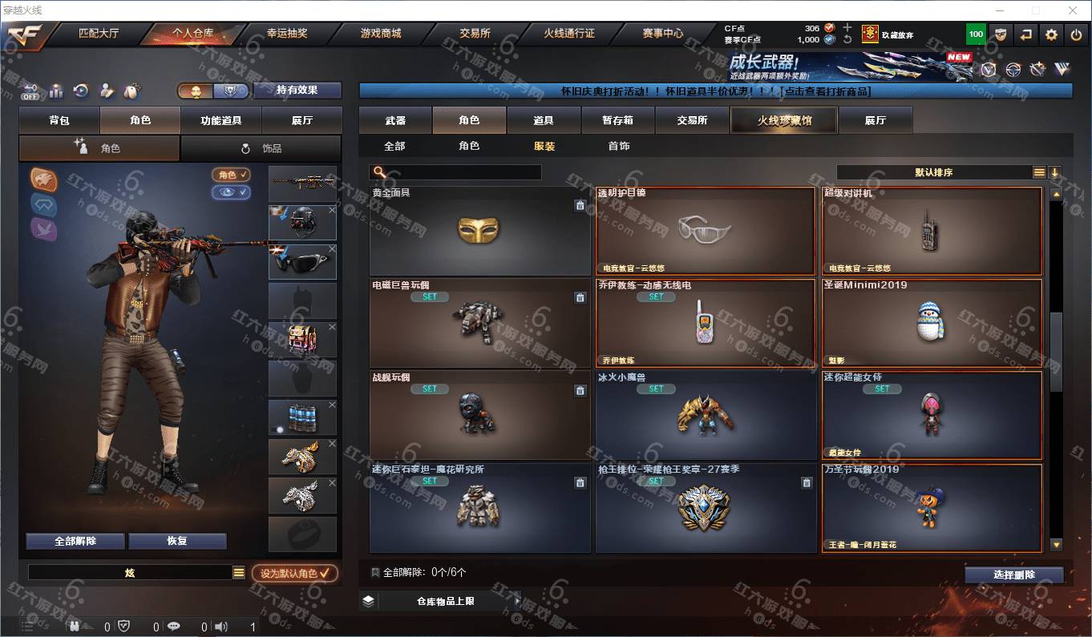Click trash icon on 黄金面具 item
The height and width of the screenshot is (637, 1092).
pyautogui.click(x=580, y=205)
